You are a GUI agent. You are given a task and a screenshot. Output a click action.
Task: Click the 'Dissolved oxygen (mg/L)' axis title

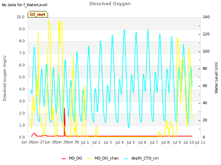pos(4,78)
